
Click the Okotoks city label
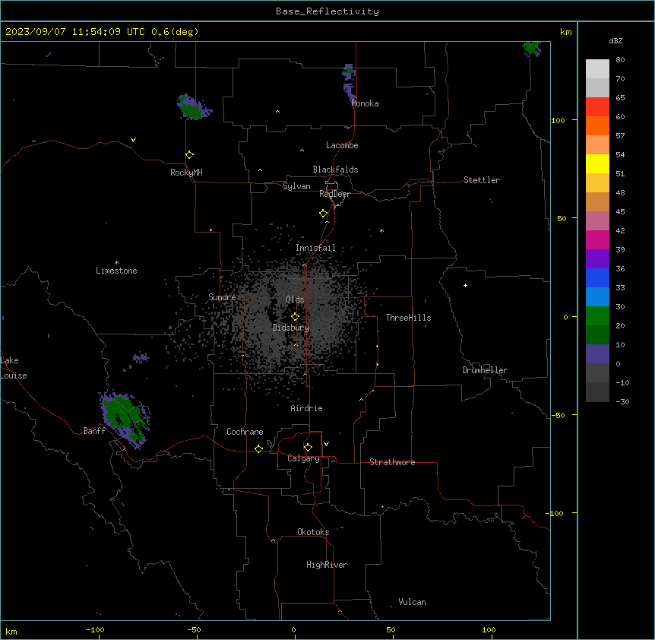coord(313,532)
